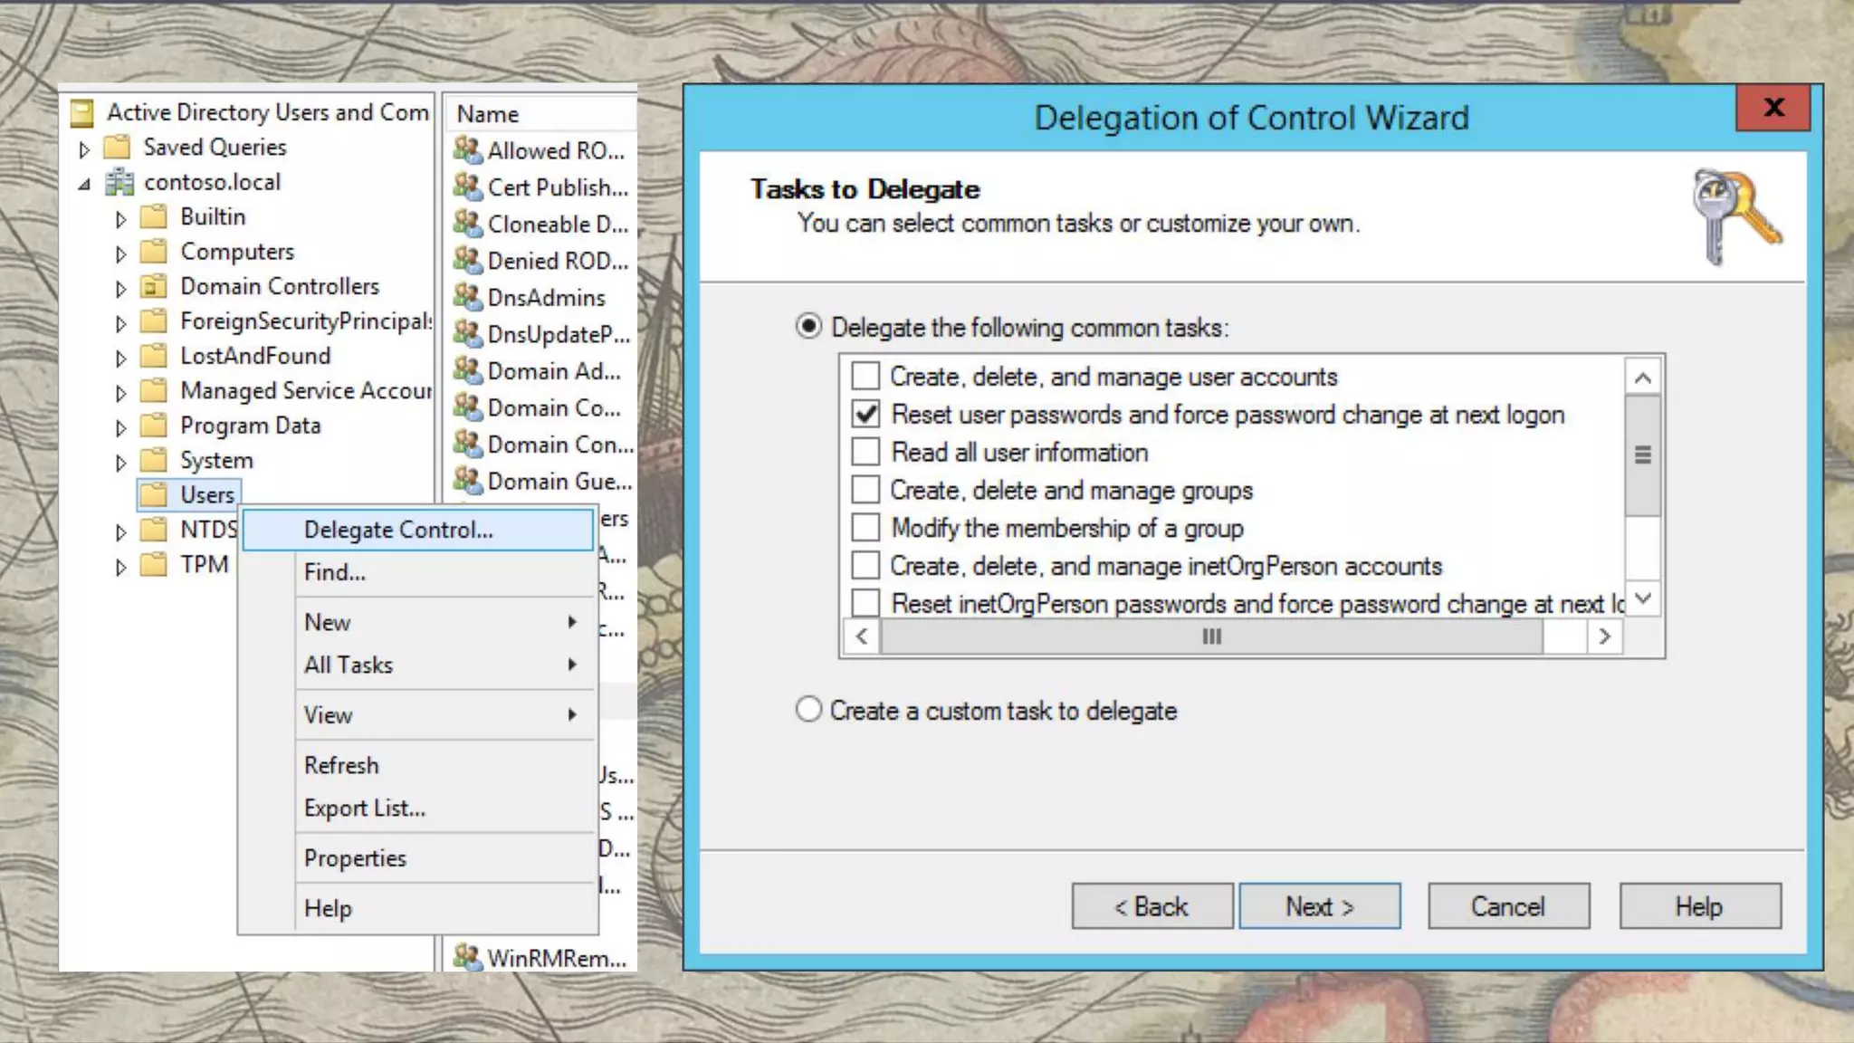1854x1043 pixels.
Task: Choose Delegate Control from context menu
Action: point(398,530)
